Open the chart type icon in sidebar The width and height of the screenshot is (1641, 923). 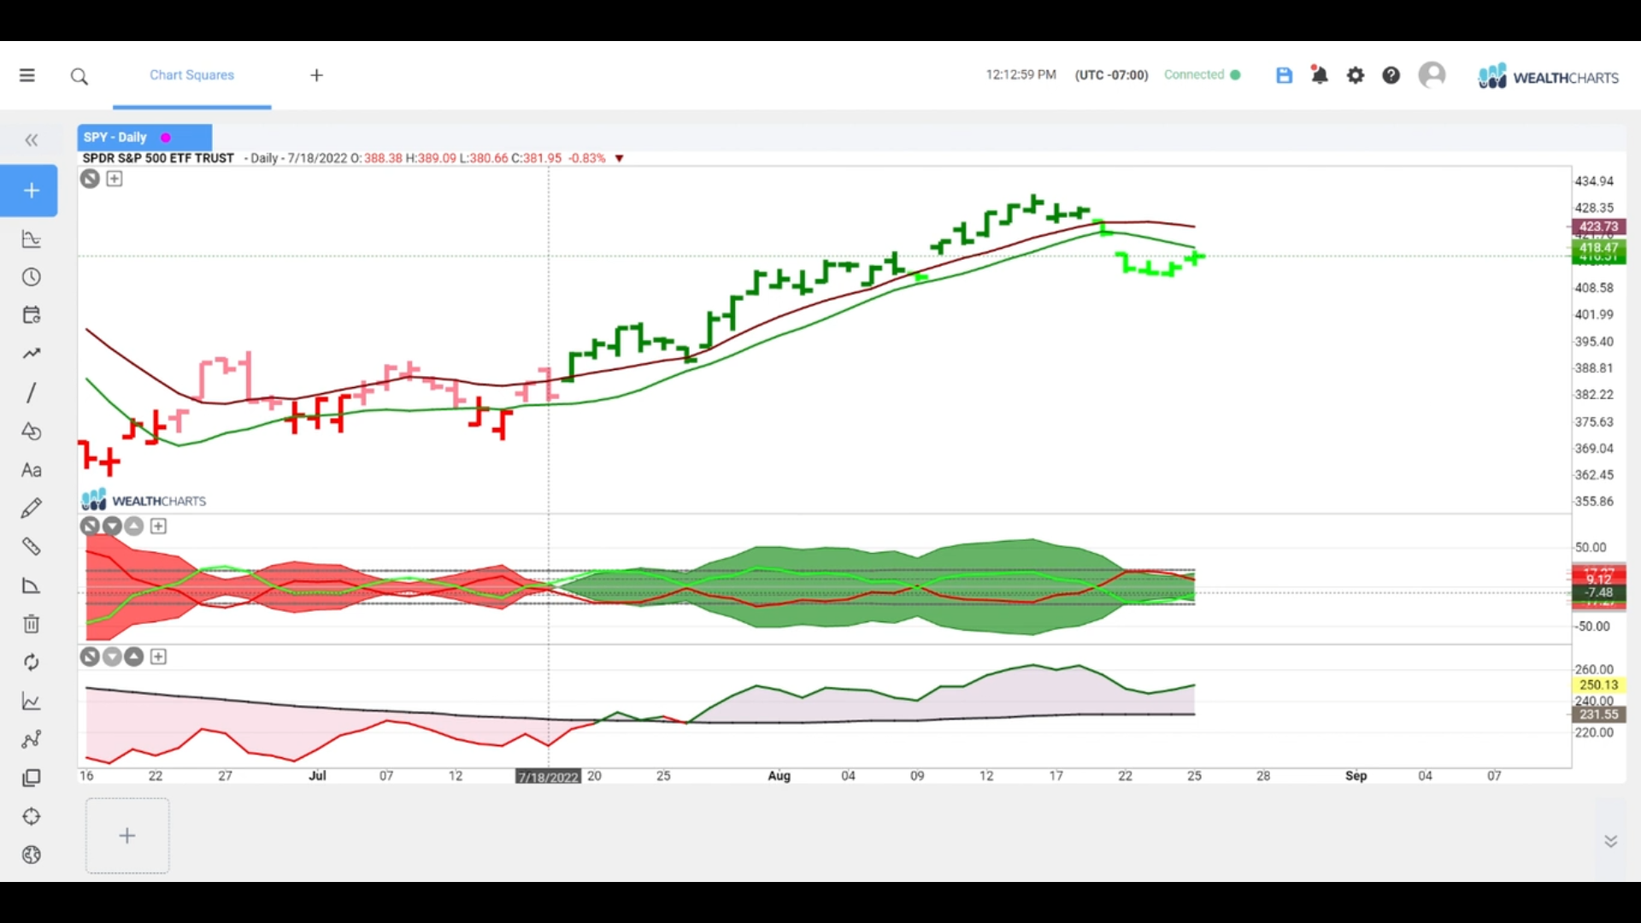pyautogui.click(x=32, y=239)
